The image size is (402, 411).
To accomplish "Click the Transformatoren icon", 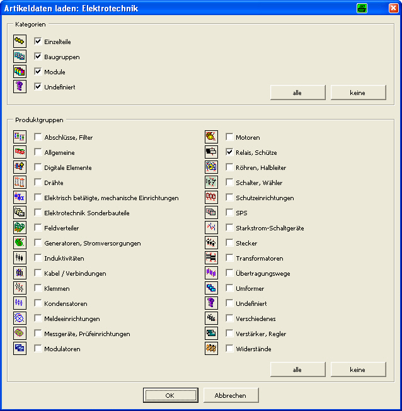I will pos(211,257).
